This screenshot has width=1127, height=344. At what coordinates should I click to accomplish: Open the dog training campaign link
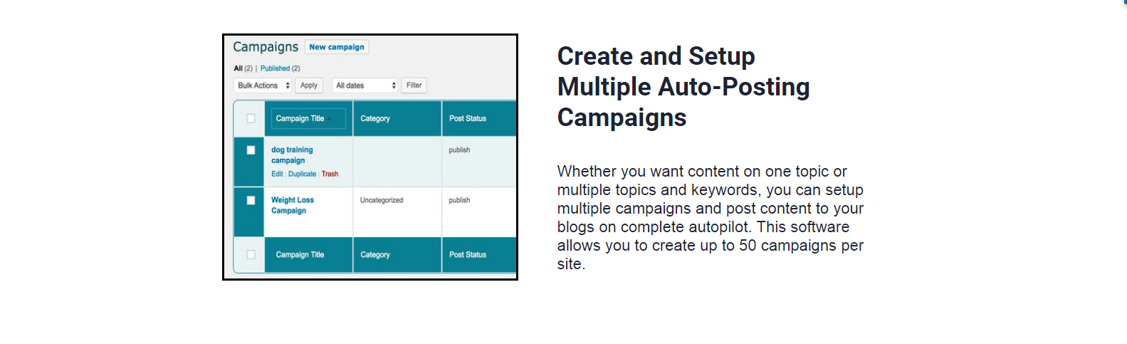(292, 155)
